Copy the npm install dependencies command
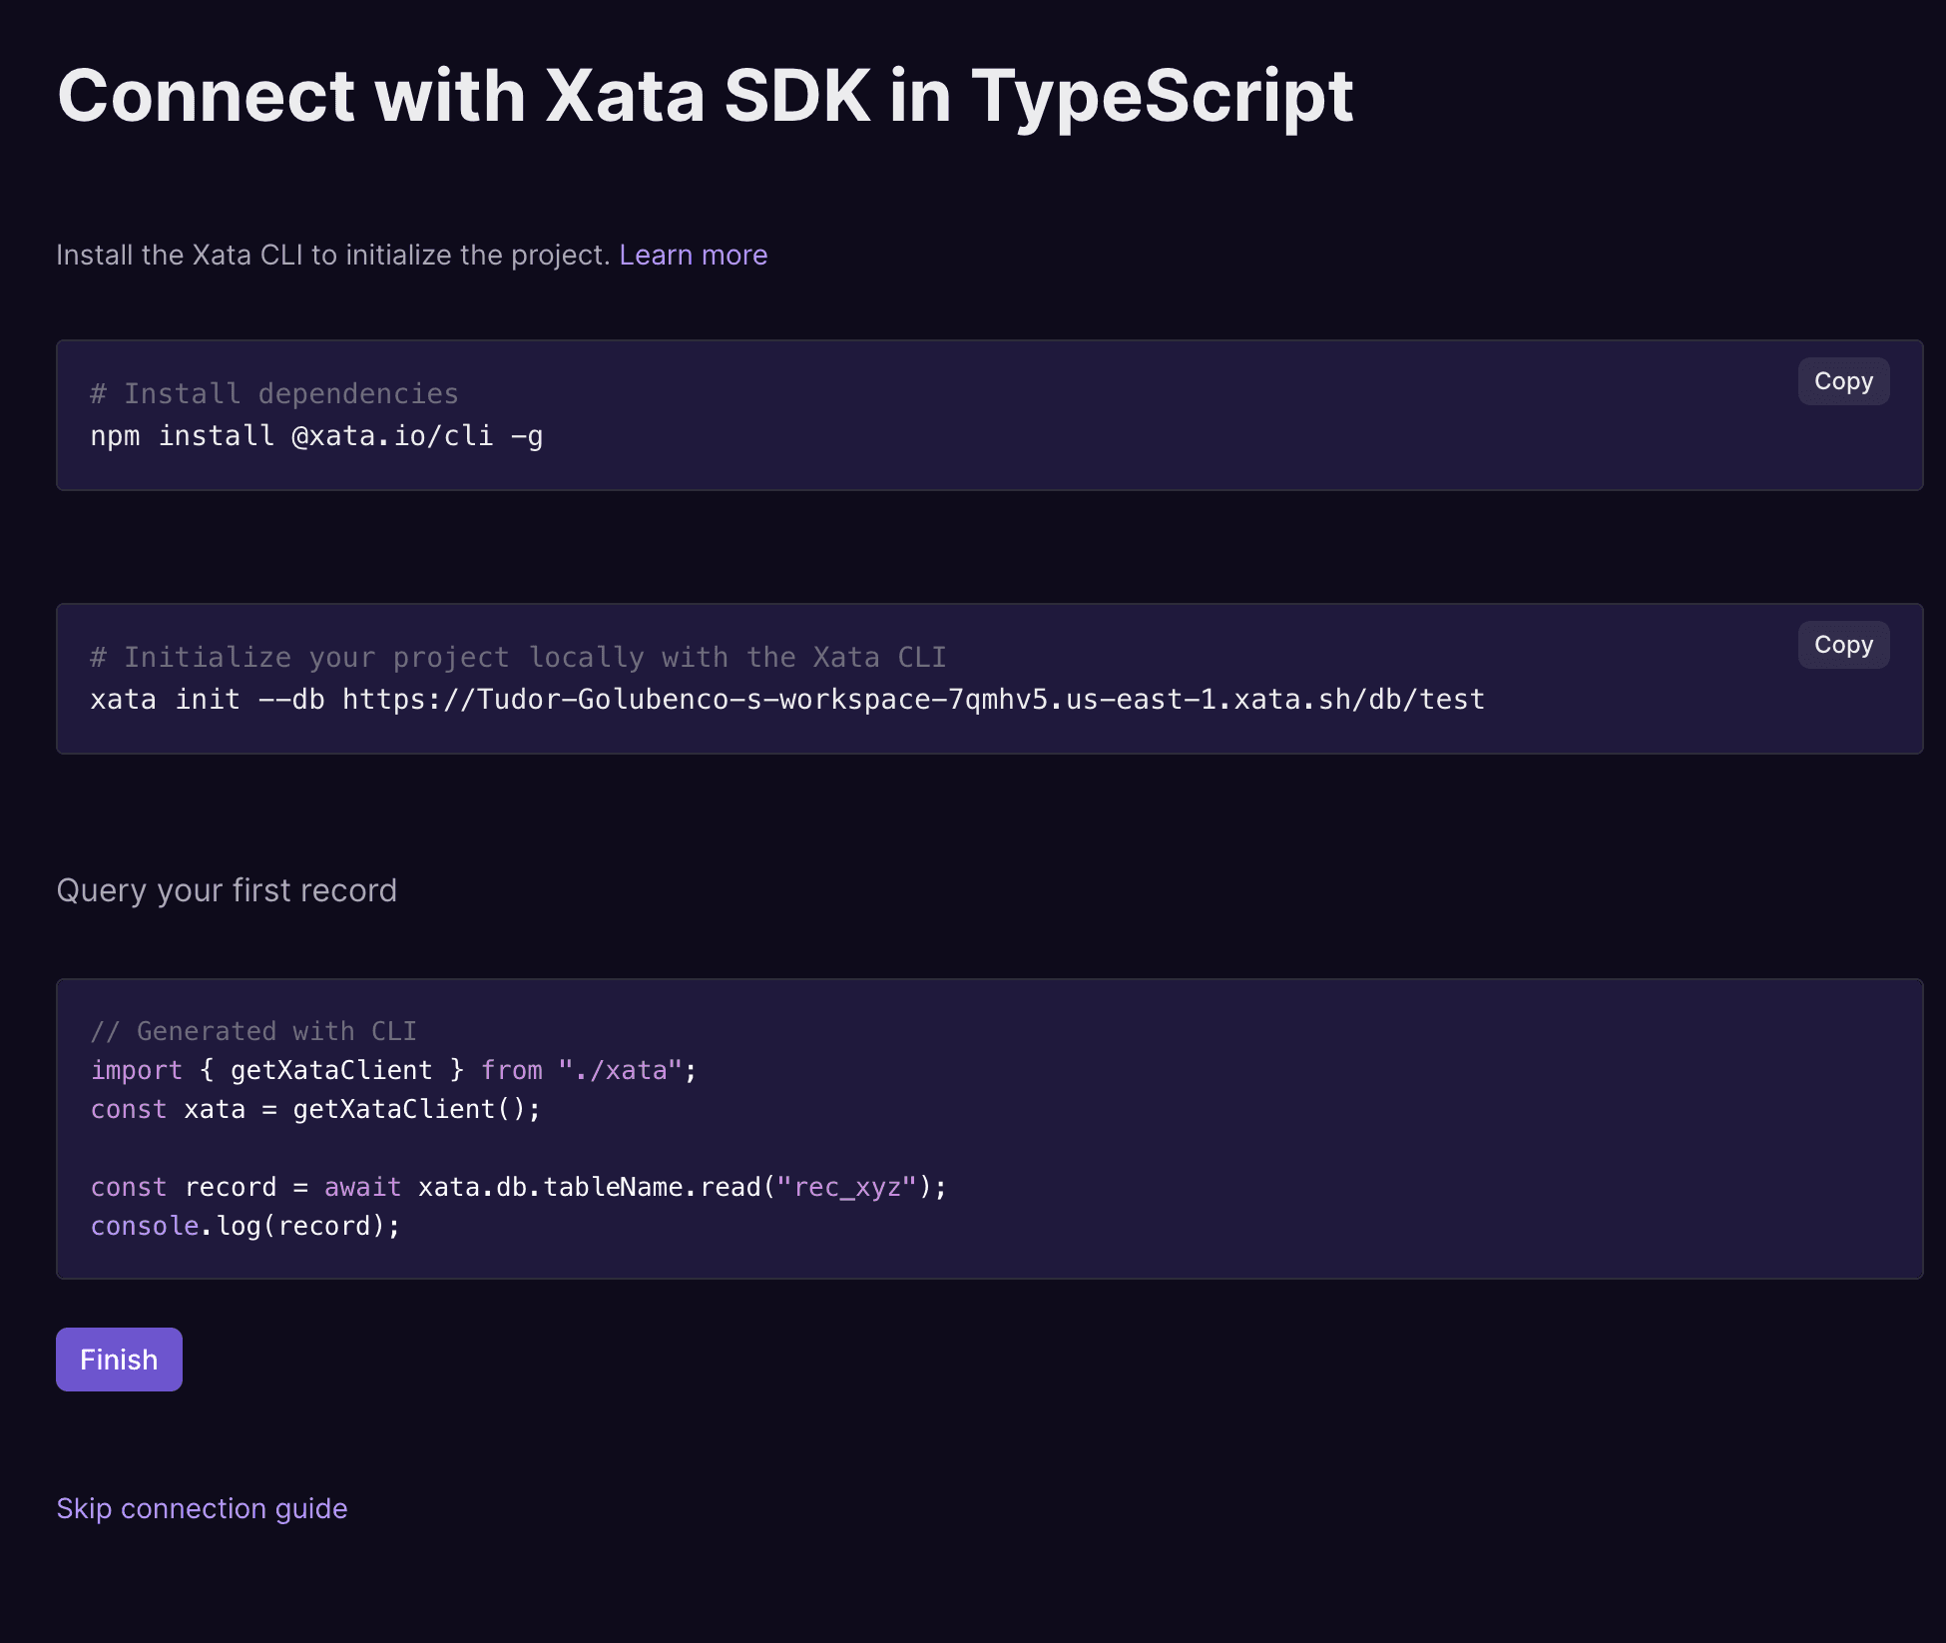 pyautogui.click(x=1843, y=381)
